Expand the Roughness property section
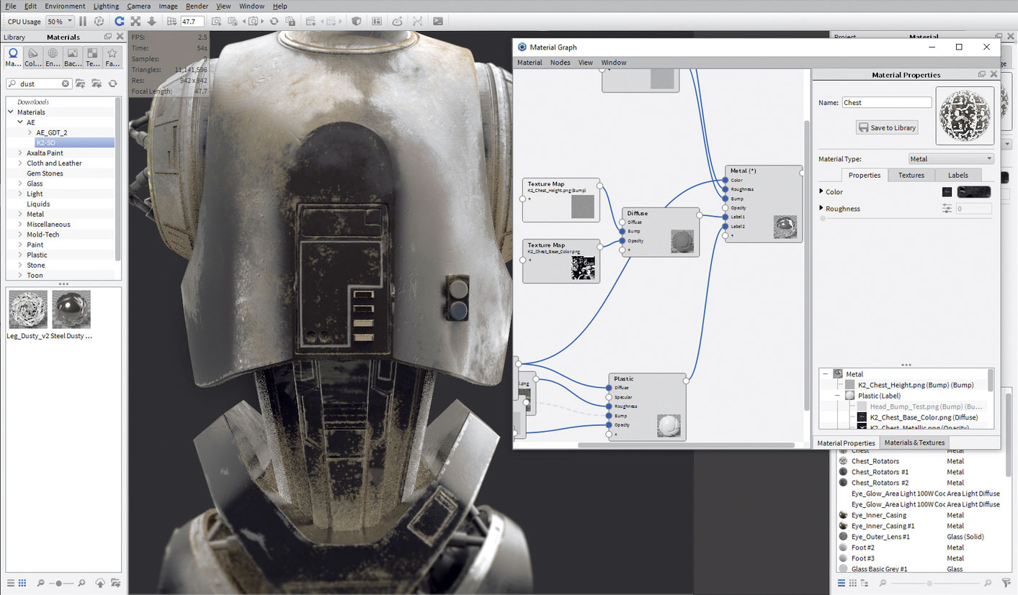1018x595 pixels. tap(822, 209)
